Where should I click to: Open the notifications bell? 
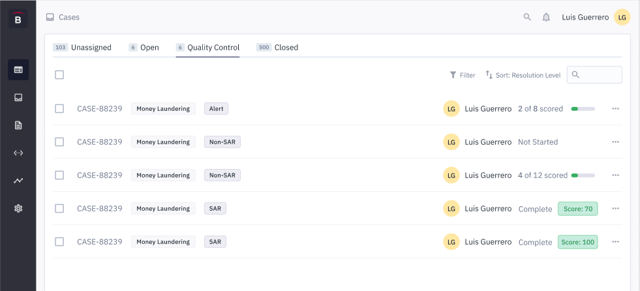coord(546,17)
